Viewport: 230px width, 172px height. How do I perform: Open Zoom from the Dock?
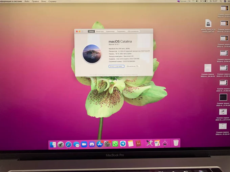point(84,144)
